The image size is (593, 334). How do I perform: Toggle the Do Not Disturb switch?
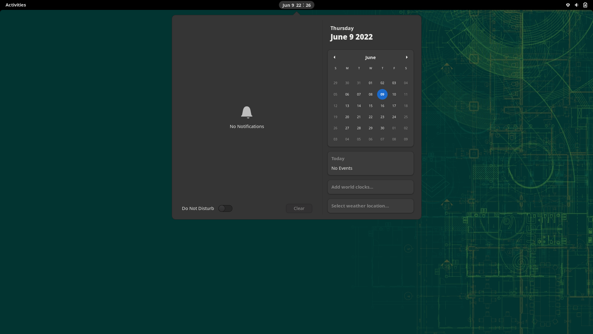(x=225, y=208)
